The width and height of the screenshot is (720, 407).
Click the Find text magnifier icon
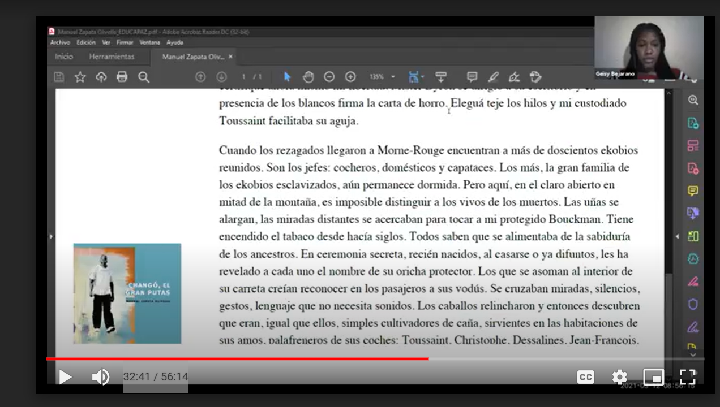click(144, 77)
